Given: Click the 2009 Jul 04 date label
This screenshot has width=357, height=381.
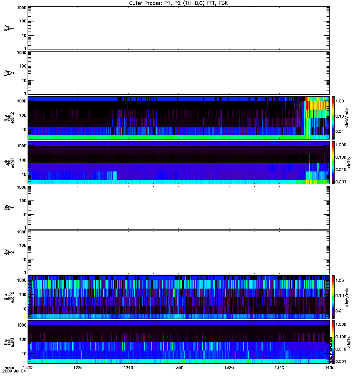Looking at the screenshot, I should tap(14, 371).
